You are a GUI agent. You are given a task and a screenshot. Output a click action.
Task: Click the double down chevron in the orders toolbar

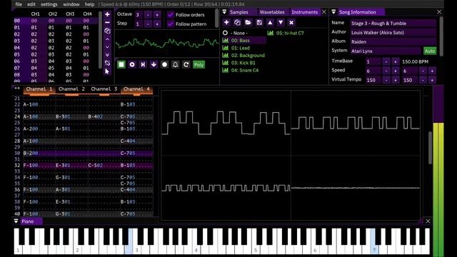(107, 55)
